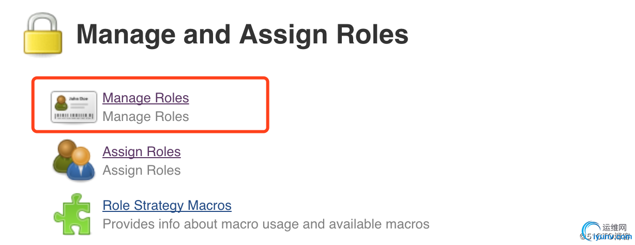Image resolution: width=635 pixels, height=245 pixels.
Task: Open the Manage Roles link
Action: pos(146,98)
